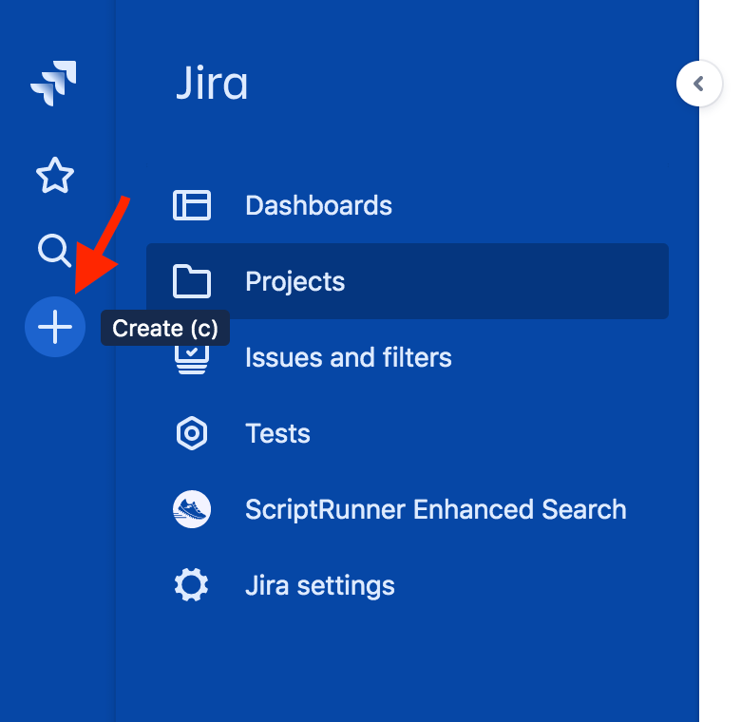Image resolution: width=741 pixels, height=722 pixels.
Task: Open starred items via star icon
Action: click(55, 176)
